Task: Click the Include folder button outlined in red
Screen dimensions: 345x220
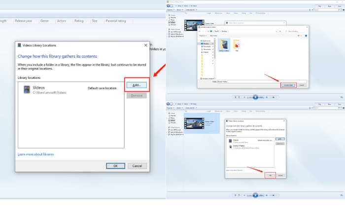Action: (289, 85)
